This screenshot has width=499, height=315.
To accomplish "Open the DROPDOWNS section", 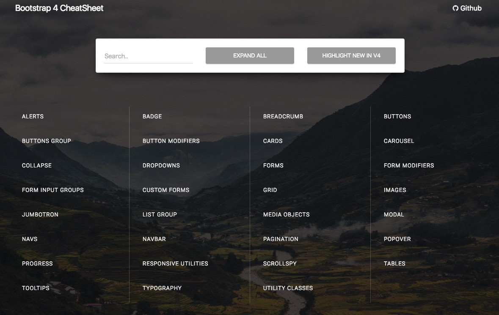I will coord(161,165).
